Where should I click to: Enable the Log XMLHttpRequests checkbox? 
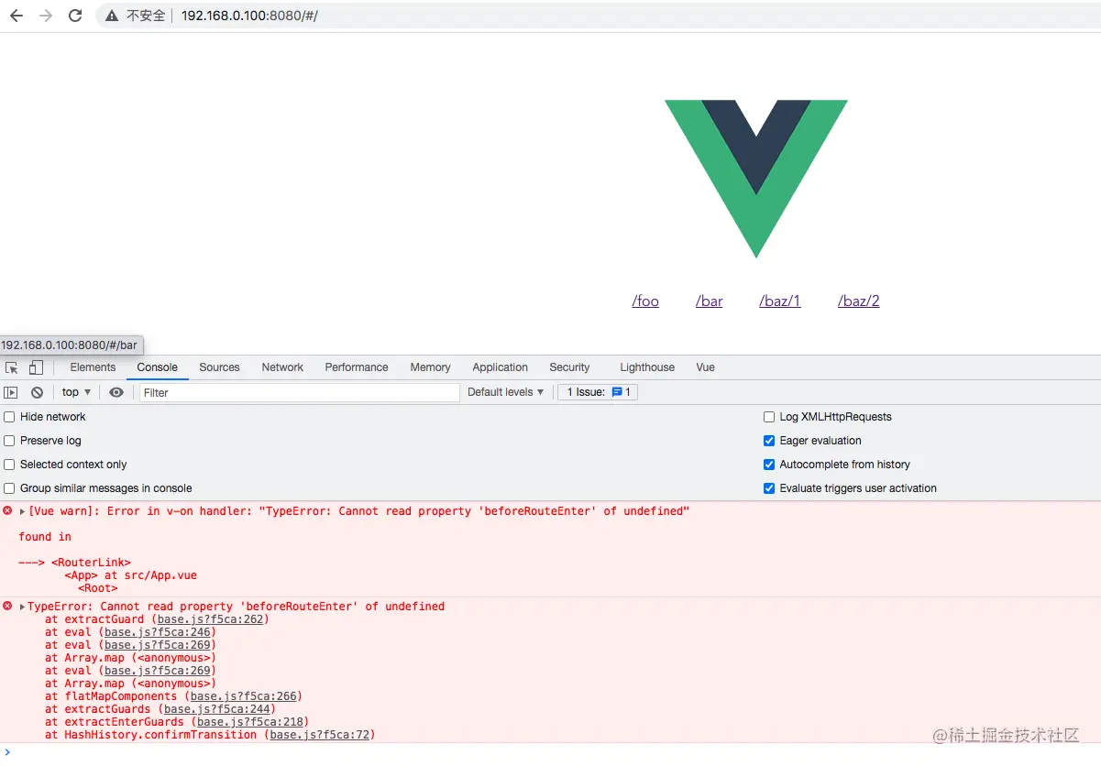[x=769, y=417]
